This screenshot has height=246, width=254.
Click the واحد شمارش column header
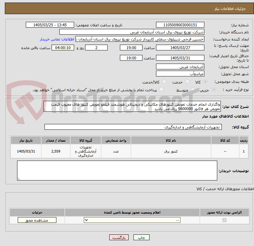point(116,140)
